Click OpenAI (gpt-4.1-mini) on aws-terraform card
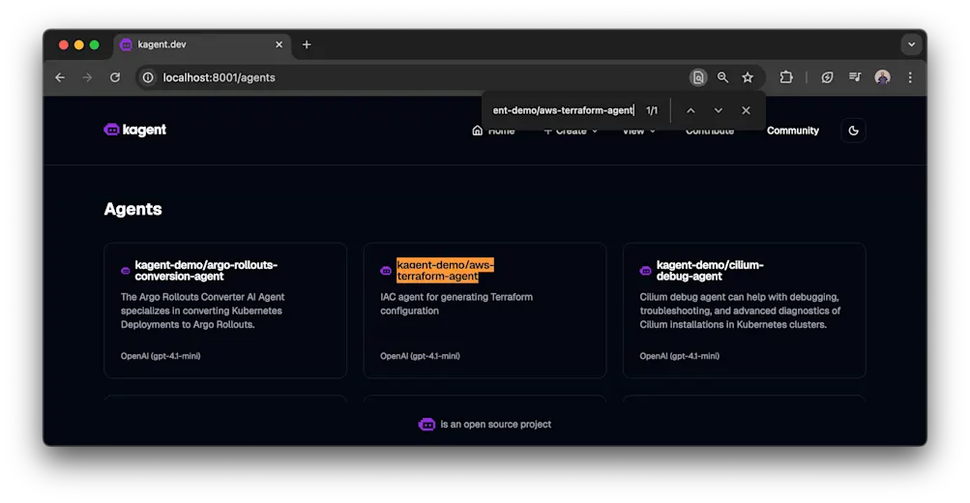The height and width of the screenshot is (503, 970). click(x=420, y=356)
